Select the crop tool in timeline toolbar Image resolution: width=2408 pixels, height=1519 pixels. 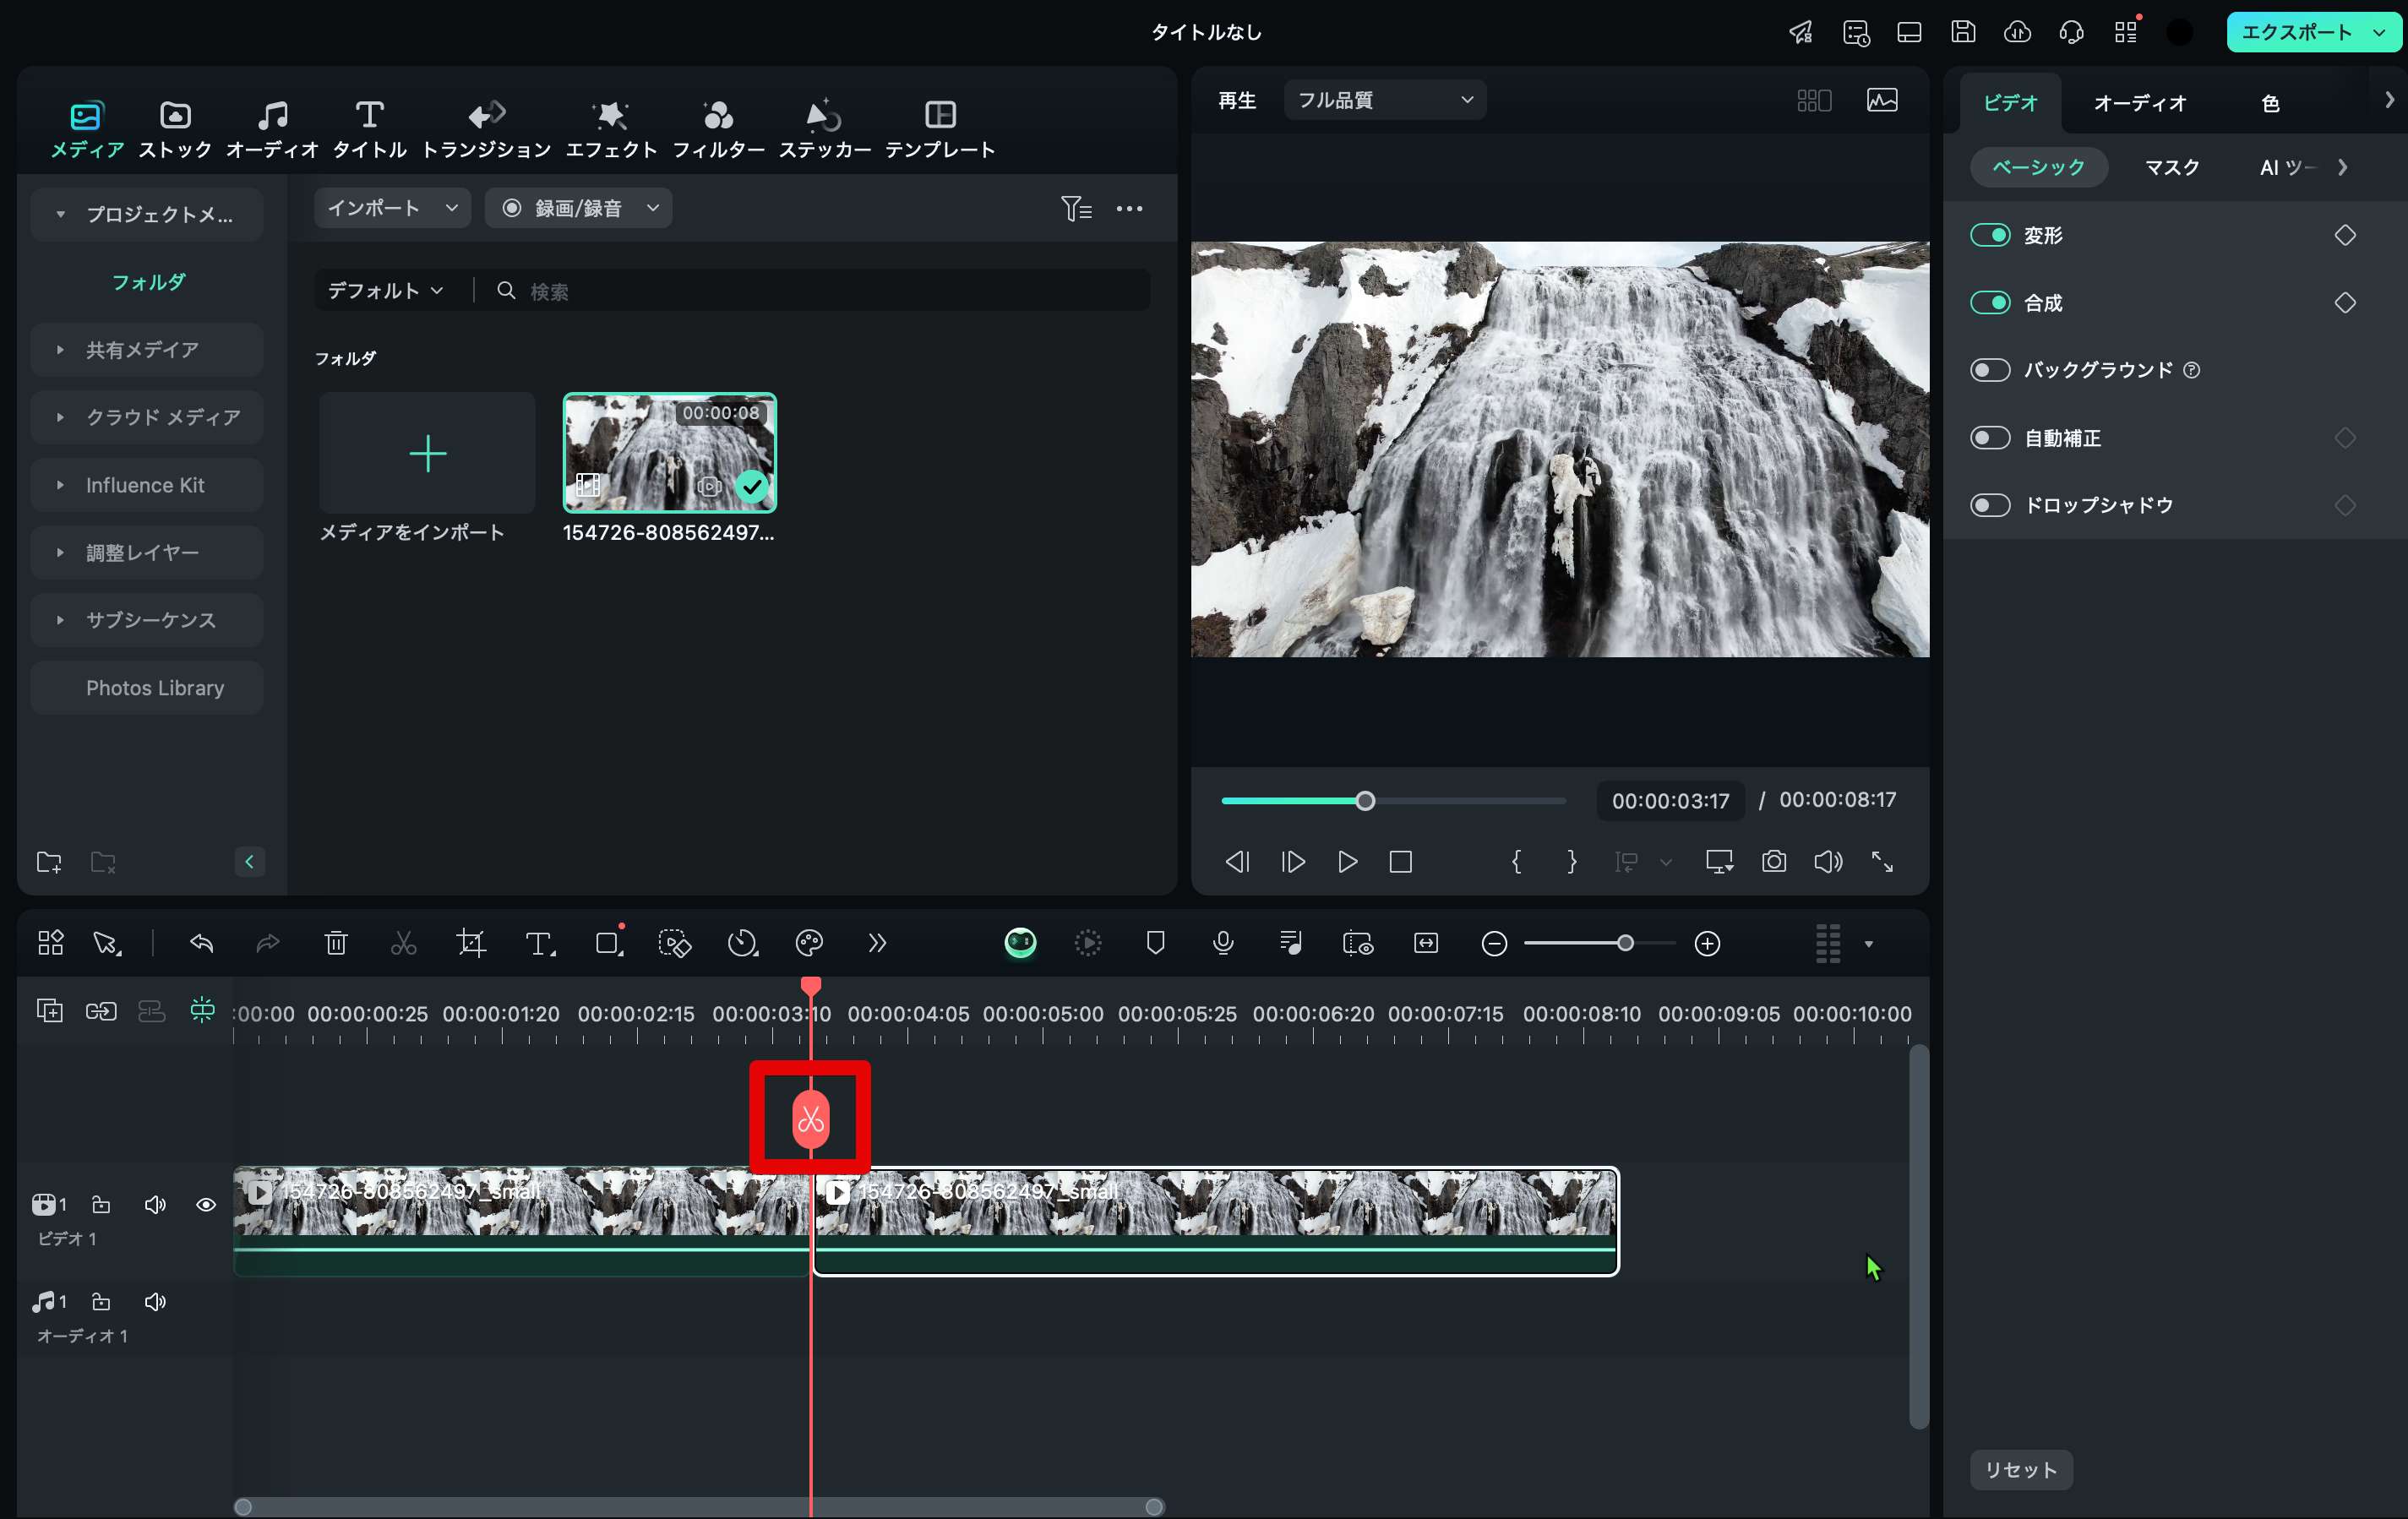tap(471, 943)
